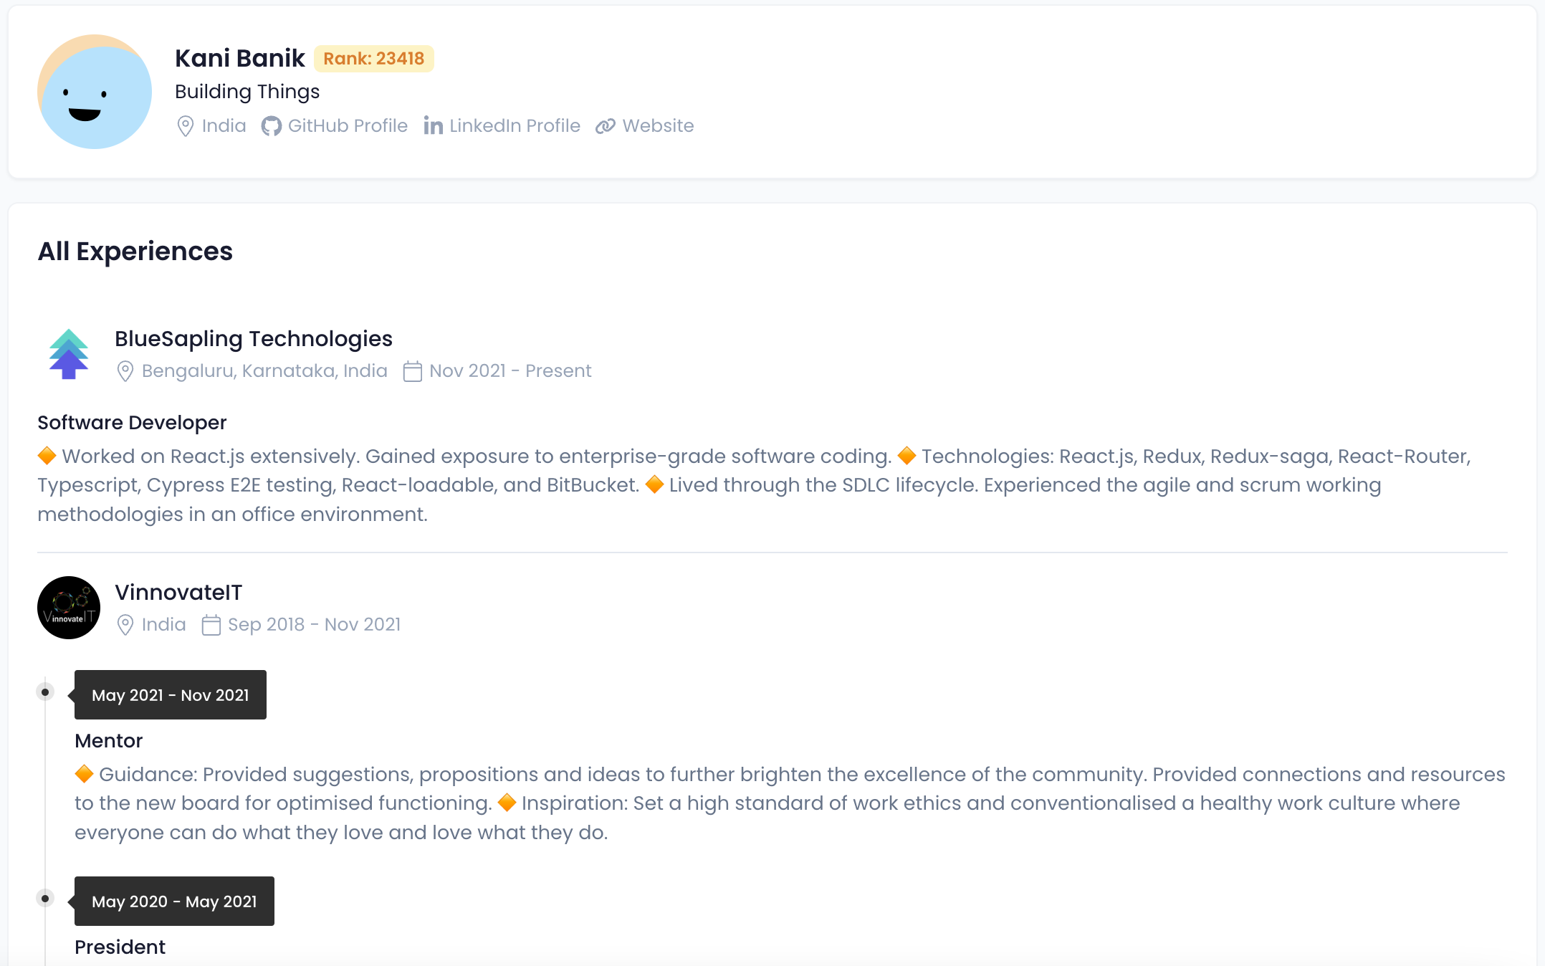1545x966 pixels.
Task: Visit the Website link
Action: coord(658,126)
